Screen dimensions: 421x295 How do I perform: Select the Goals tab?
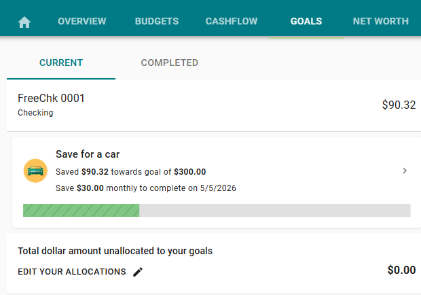click(x=306, y=21)
